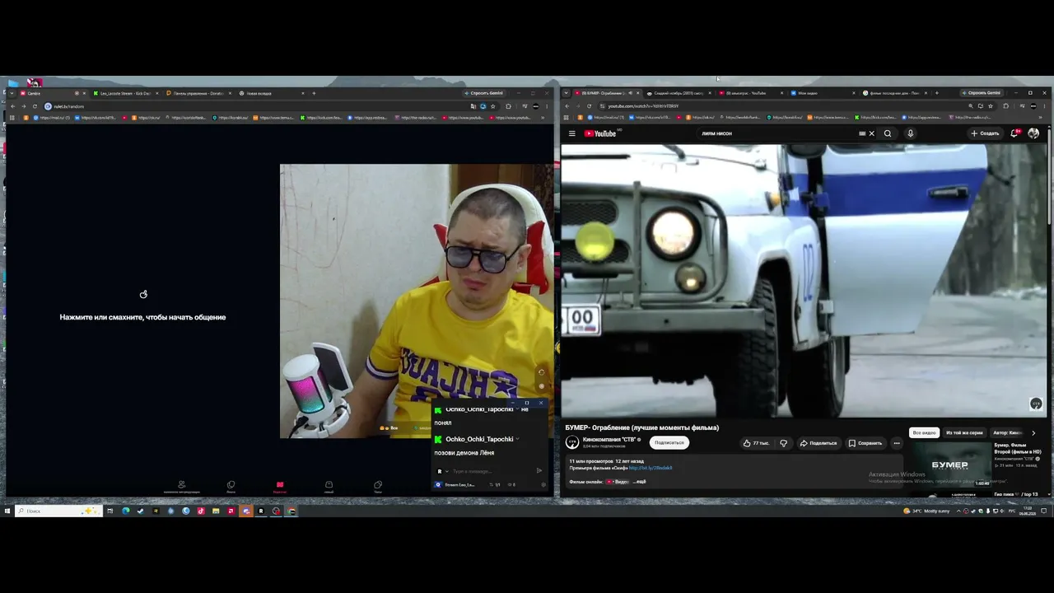Save the video with Сохранить

click(865, 443)
